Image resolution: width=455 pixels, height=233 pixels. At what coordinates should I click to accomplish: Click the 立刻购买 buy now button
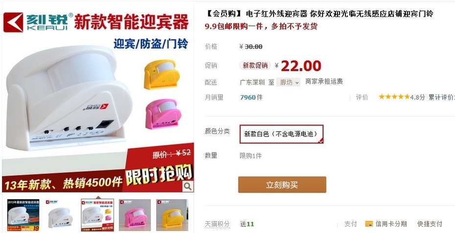(282, 185)
